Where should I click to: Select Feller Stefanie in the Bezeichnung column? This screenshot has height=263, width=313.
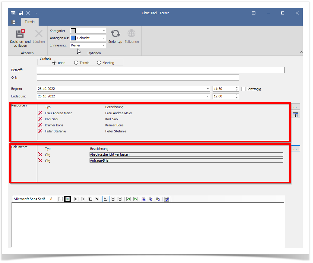click(116, 131)
